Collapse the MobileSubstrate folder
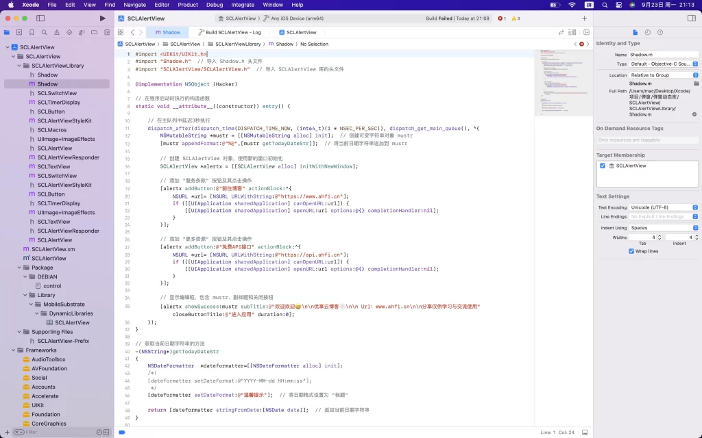Image resolution: width=702 pixels, height=438 pixels. pyautogui.click(x=31, y=305)
